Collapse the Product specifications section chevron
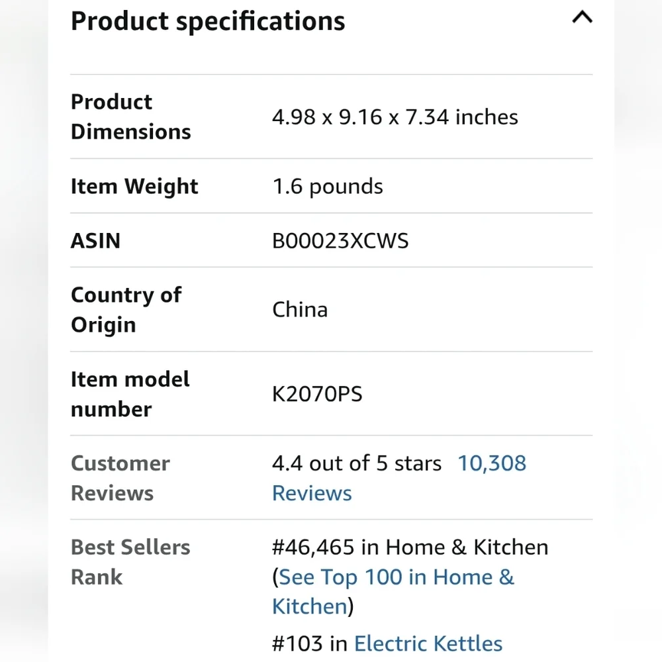Image resolution: width=662 pixels, height=662 pixels. click(x=582, y=17)
